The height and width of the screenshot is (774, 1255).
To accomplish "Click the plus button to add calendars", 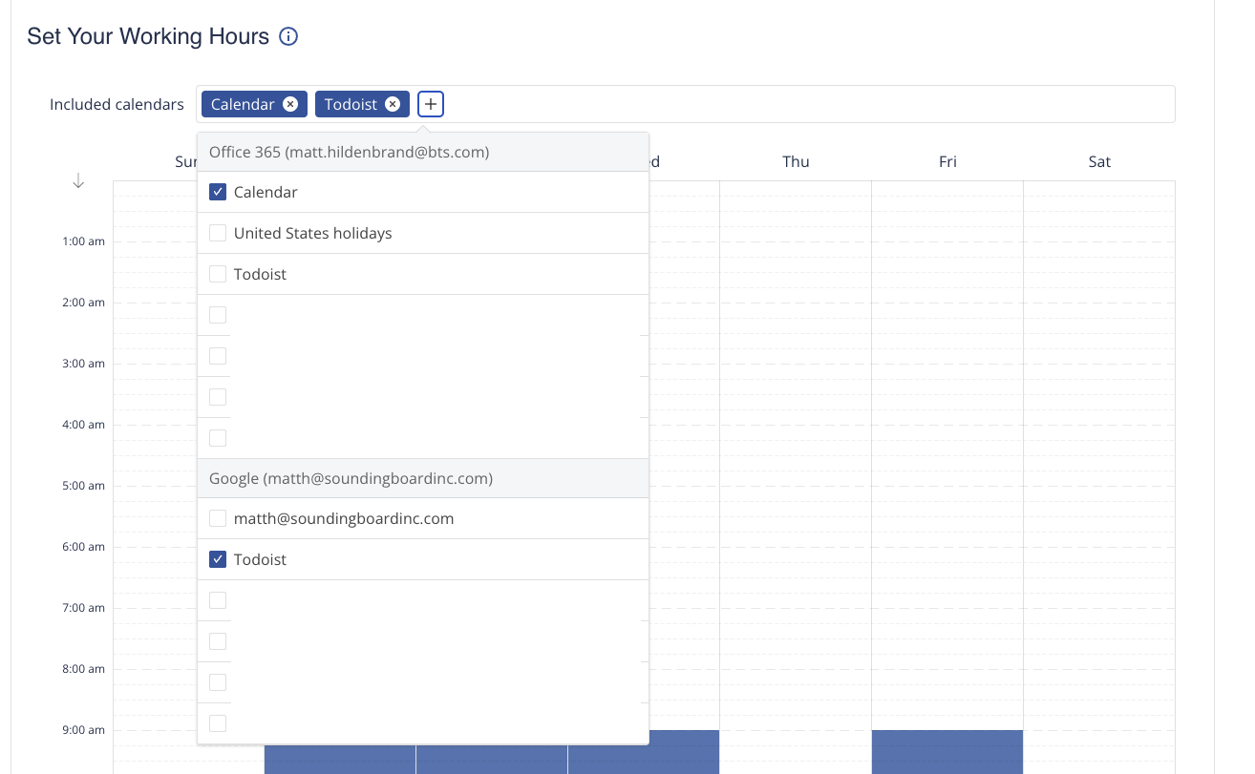I will 431,104.
